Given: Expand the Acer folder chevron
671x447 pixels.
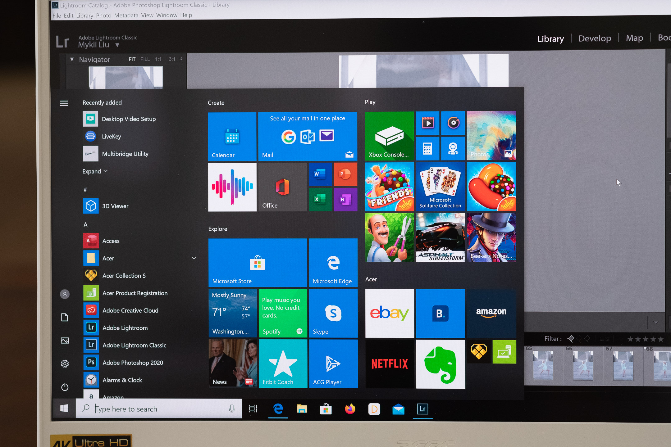Looking at the screenshot, I should pyautogui.click(x=194, y=258).
